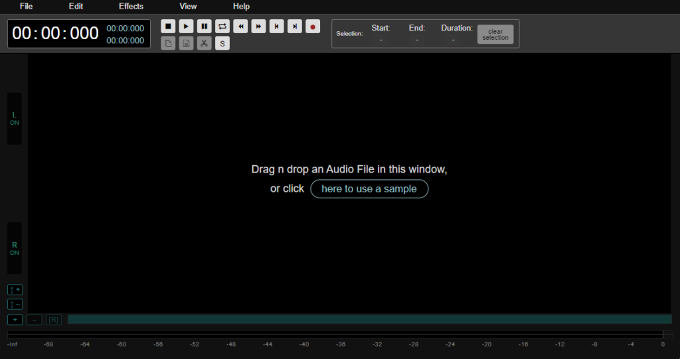680x359 pixels.
Task: Click the Stop playback button
Action: coord(168,27)
